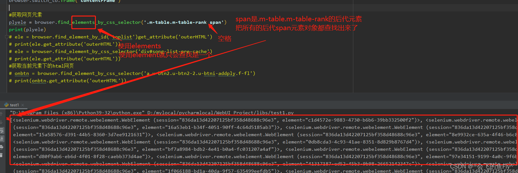Screen dimensions: 518x173
Task: Click the comment '#获取当前元素下的html网页'
Action: 41,66
